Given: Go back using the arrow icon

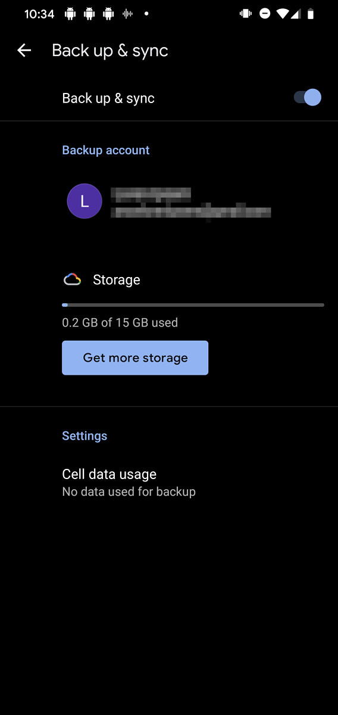Looking at the screenshot, I should click(x=24, y=51).
